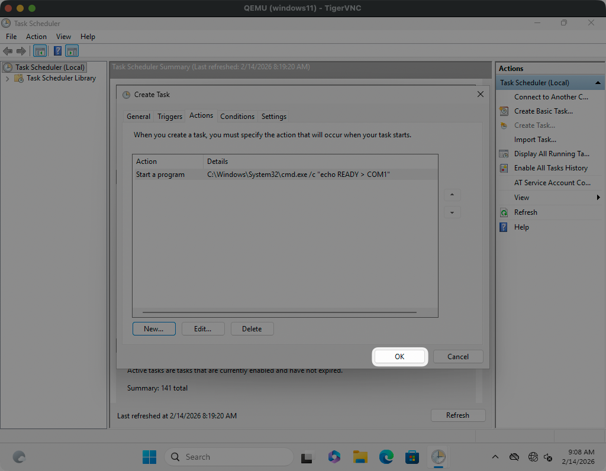
Task: Open Microsoft Edge from the taskbar
Action: [386, 457]
